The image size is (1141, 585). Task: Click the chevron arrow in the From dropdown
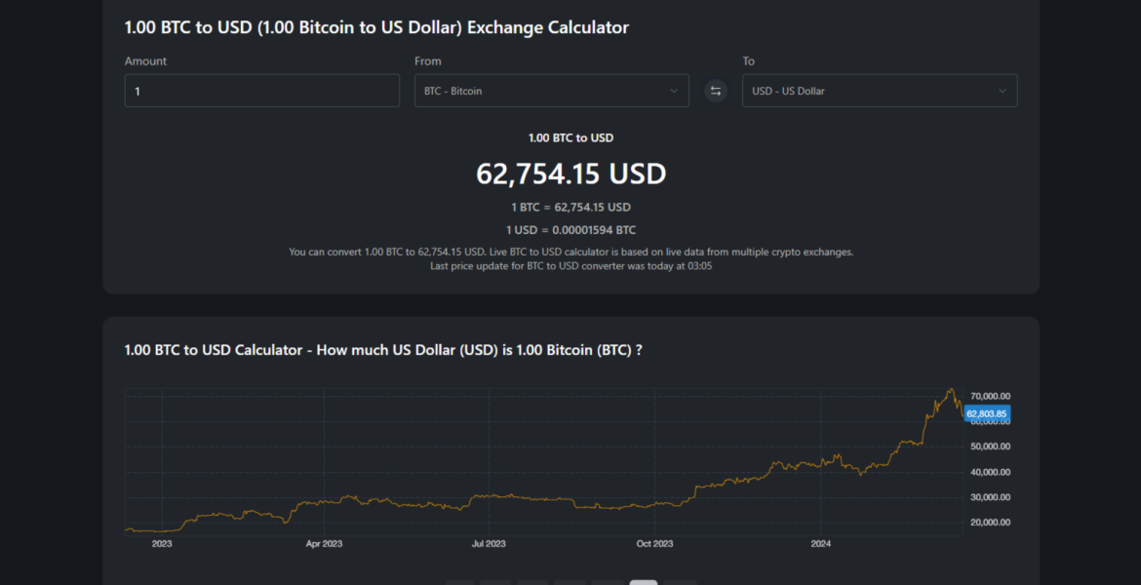click(x=673, y=91)
